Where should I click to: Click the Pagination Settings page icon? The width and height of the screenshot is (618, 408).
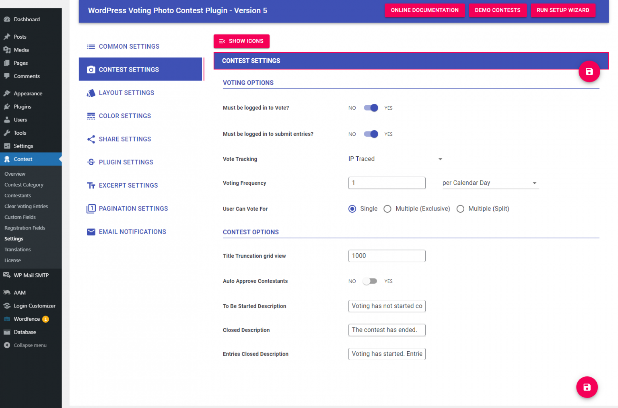pyautogui.click(x=91, y=209)
